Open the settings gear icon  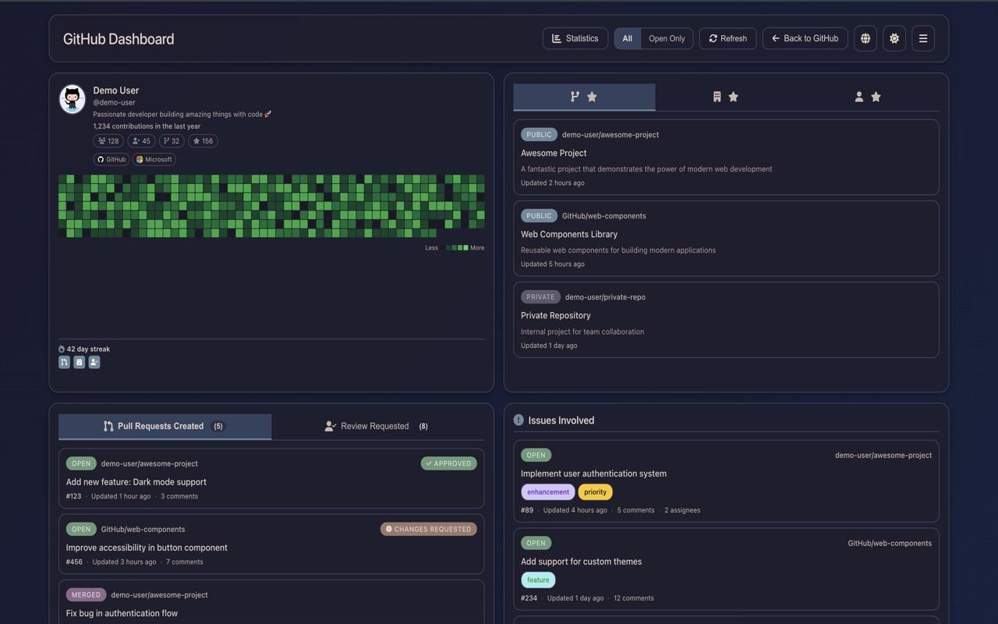(894, 38)
